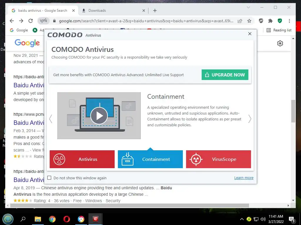This screenshot has height=225, width=301.
Task: Open the Start menu orb
Action: click(8, 219)
